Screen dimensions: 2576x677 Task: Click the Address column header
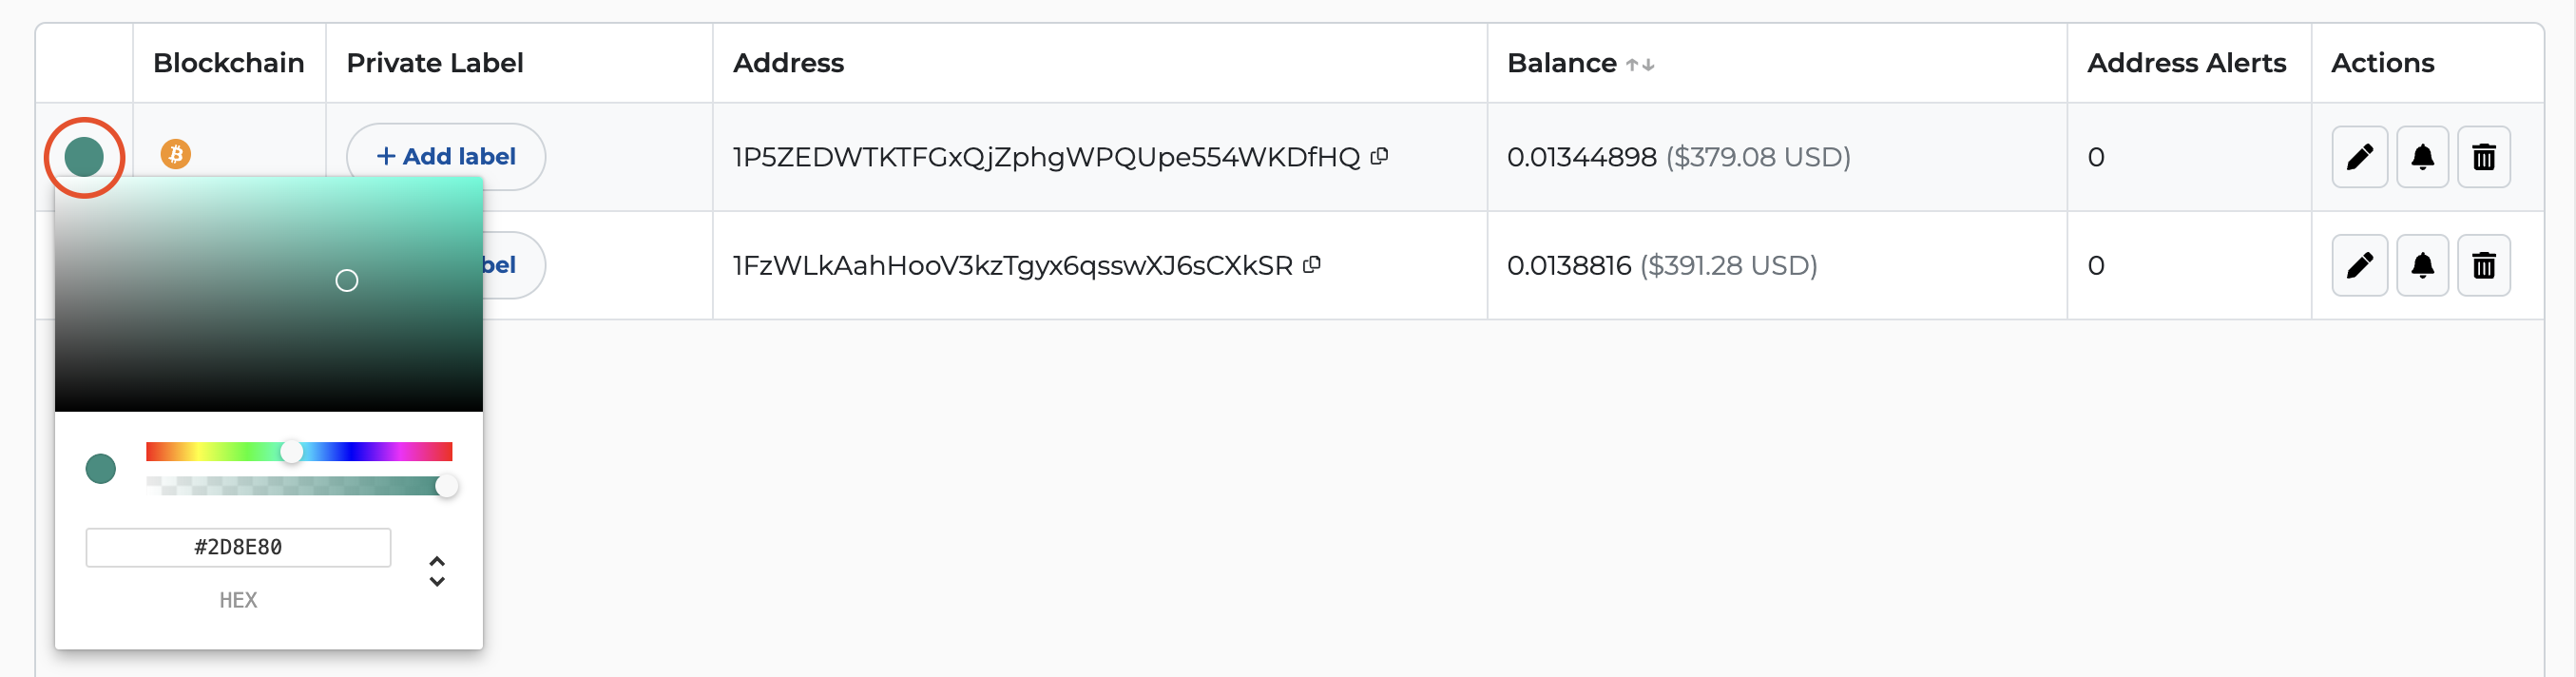point(788,63)
